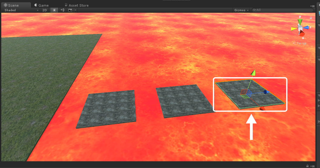Open the Gizmos dropdown

point(241,10)
